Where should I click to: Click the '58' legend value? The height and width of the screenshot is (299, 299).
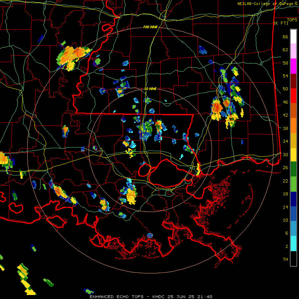(x=285, y=63)
